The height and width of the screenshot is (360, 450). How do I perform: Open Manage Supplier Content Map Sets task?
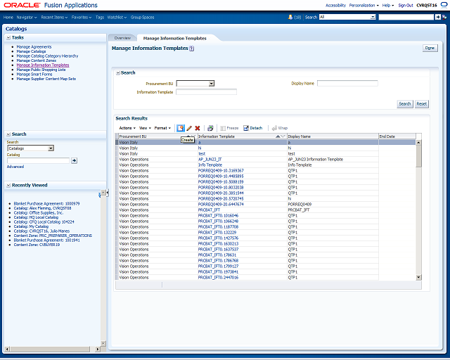[46, 79]
